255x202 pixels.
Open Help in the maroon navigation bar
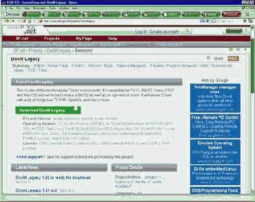(112, 39)
